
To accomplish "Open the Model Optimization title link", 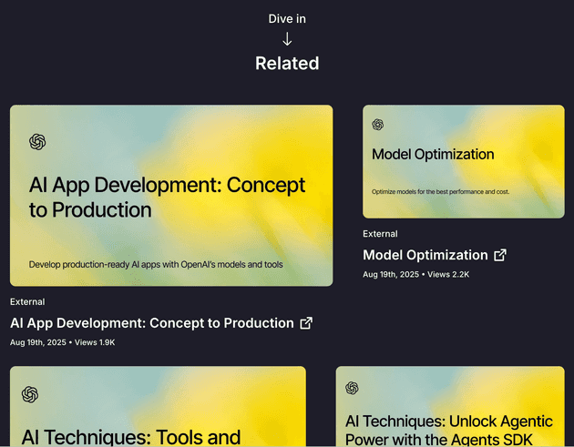I will pyautogui.click(x=425, y=255).
